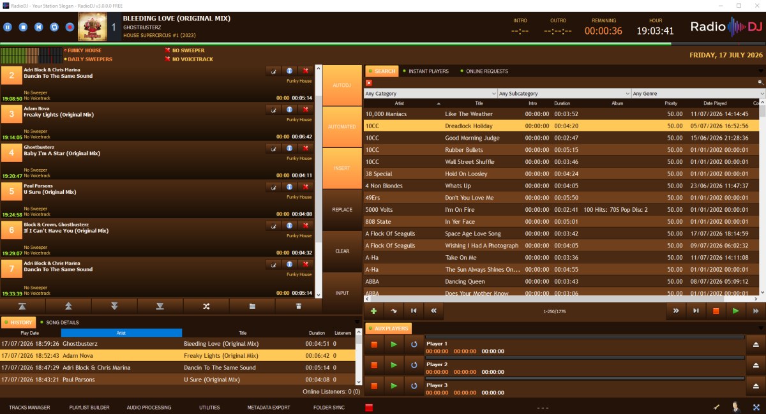Play Aux Player 1
The image size is (766, 414).
394,344
